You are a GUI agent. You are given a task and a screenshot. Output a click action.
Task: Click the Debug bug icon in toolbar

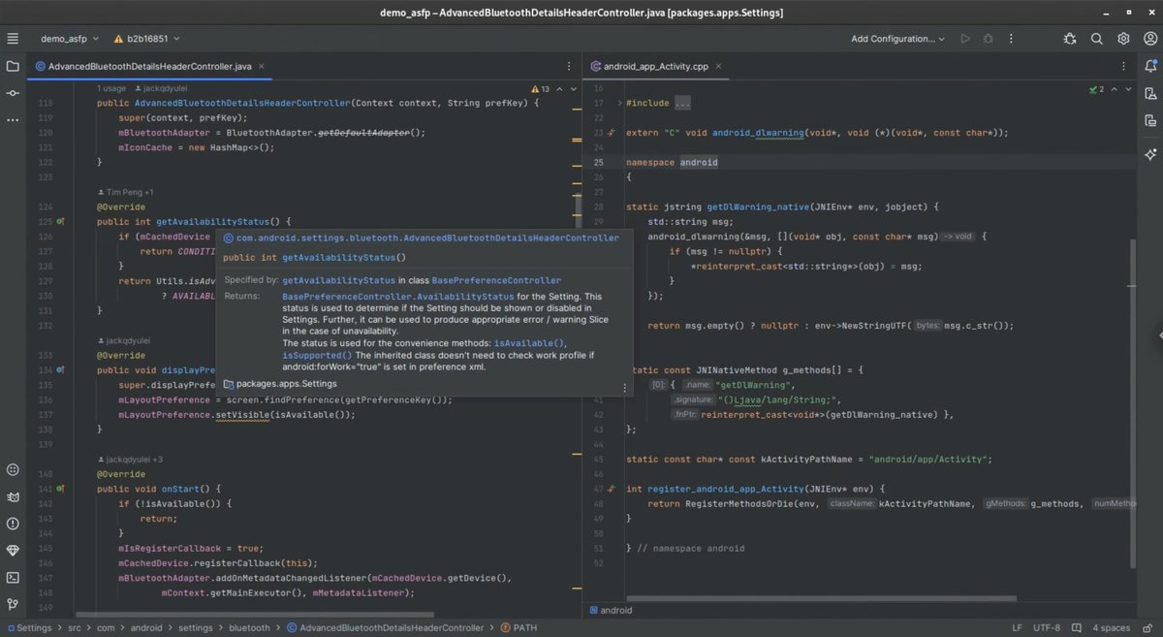988,39
